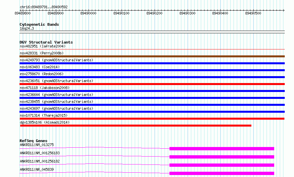Open nsv4249793 (gnomADStructuralVariants) label
Viewport: 294px width, 177px height.
(56, 60)
